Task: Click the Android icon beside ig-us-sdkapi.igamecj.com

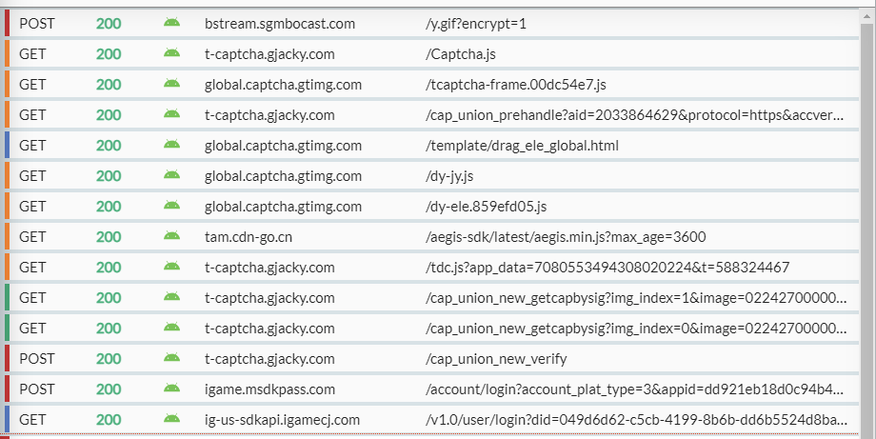Action: pos(171,420)
